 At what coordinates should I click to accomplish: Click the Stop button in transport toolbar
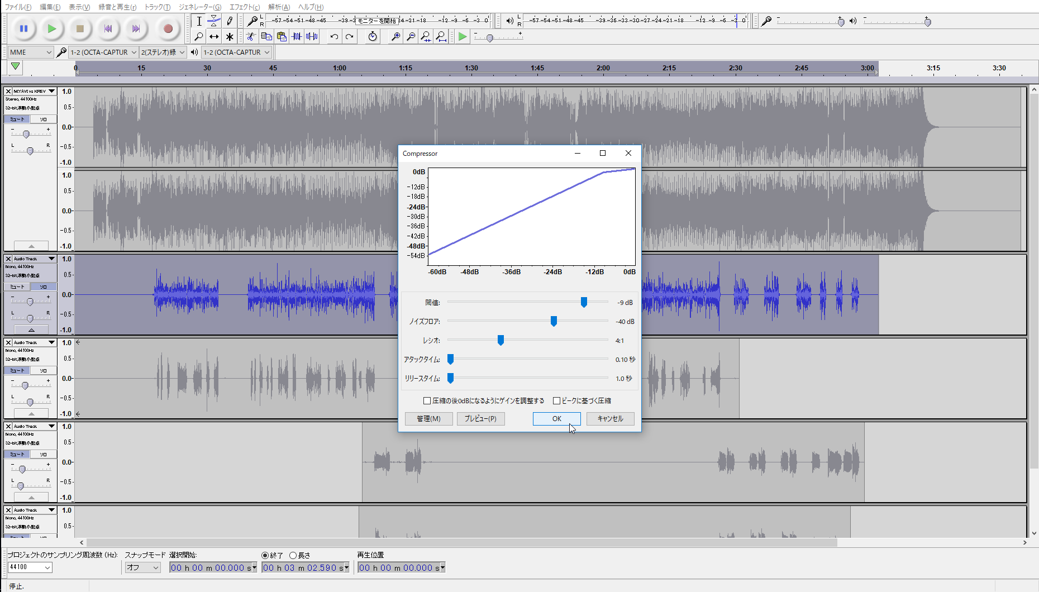(x=80, y=28)
